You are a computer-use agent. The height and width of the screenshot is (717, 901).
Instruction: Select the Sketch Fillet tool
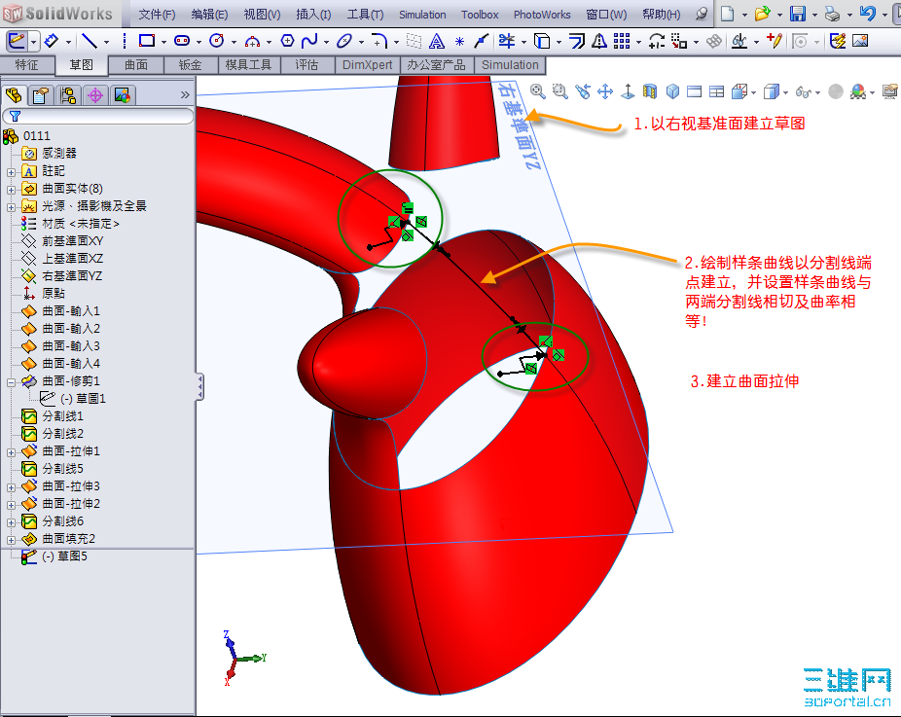pos(378,41)
